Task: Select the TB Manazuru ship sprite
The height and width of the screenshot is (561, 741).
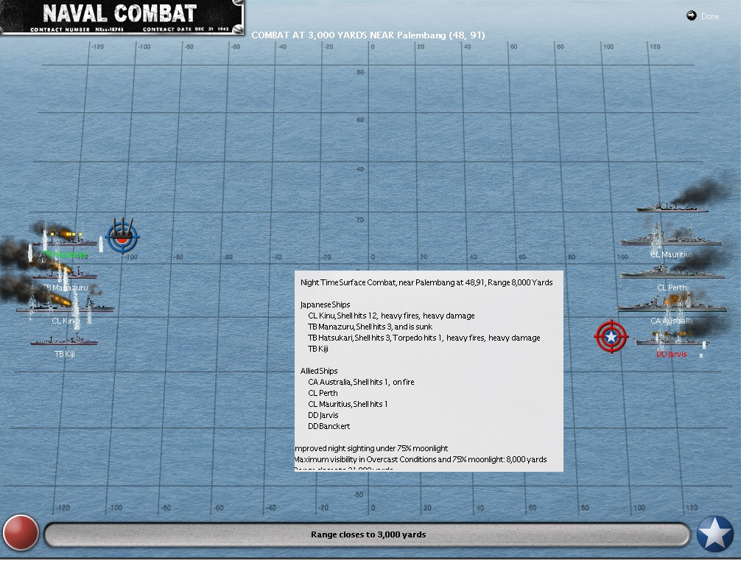Action: coord(66,273)
